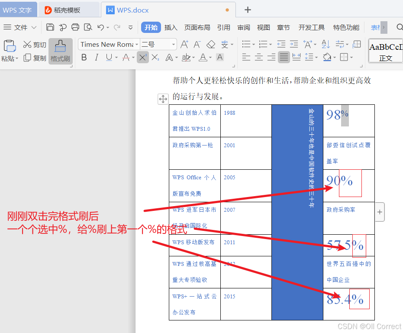
Task: Apply character shading A icon
Action: tap(220, 57)
